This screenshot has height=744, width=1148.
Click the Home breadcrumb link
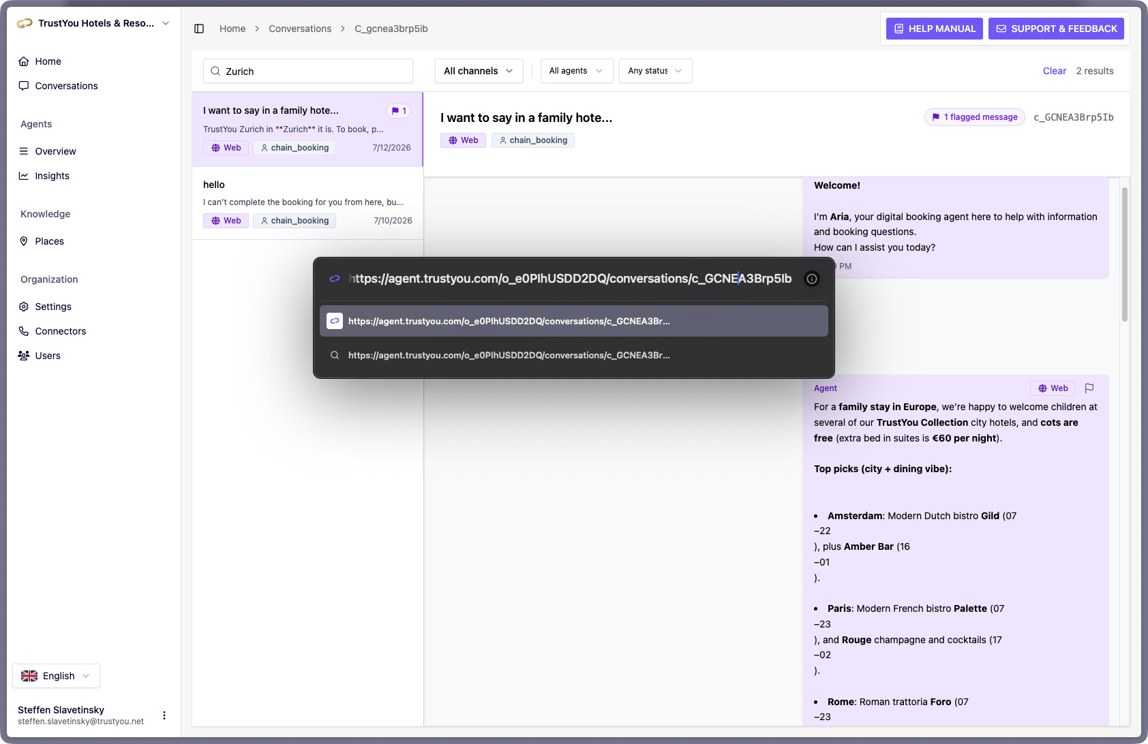[x=232, y=29]
